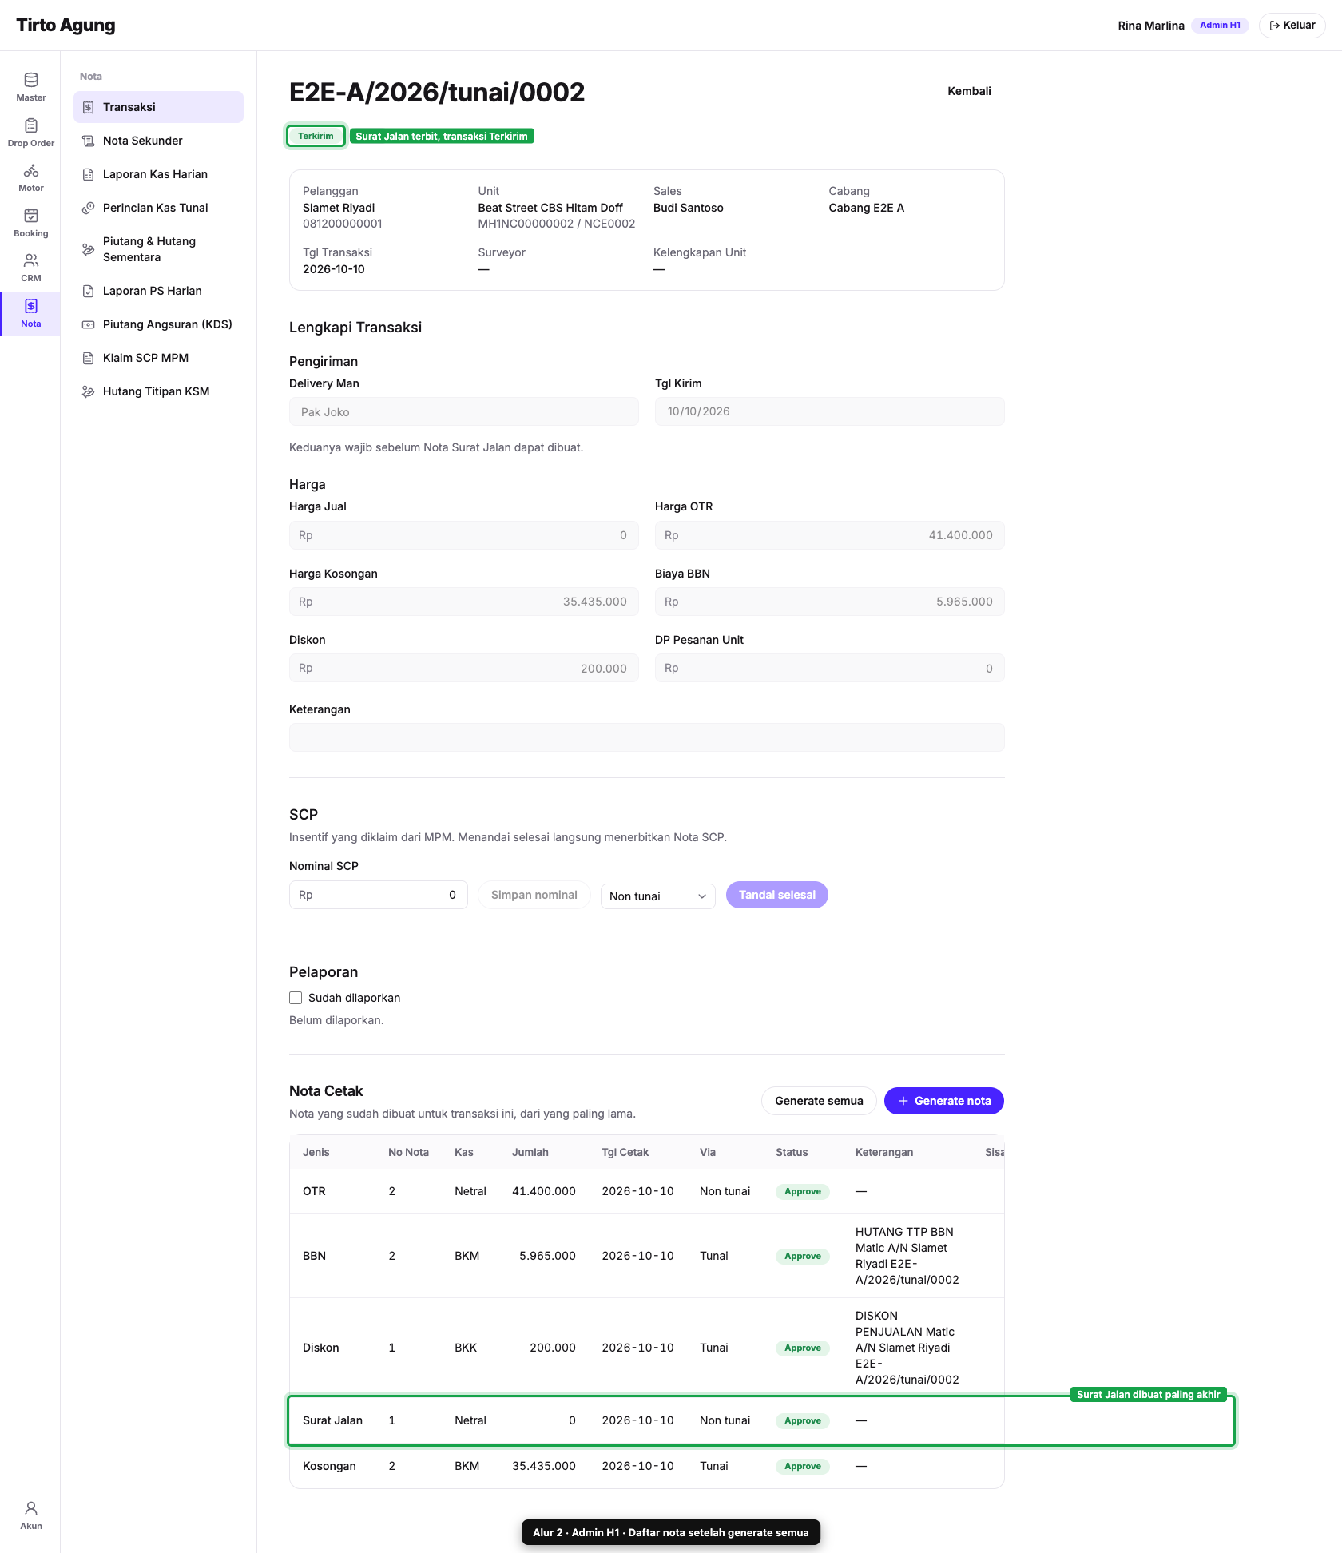The width and height of the screenshot is (1342, 1553).
Task: Click the Hutang Titipan KSM icon
Action: click(89, 391)
